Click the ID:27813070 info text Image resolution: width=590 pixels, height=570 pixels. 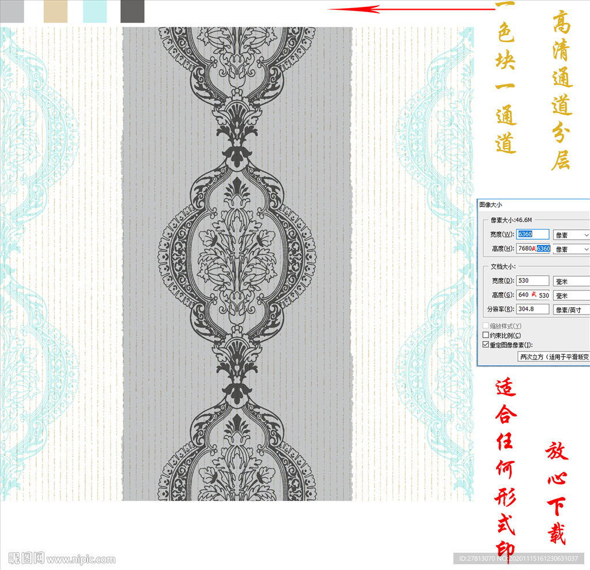519,558
